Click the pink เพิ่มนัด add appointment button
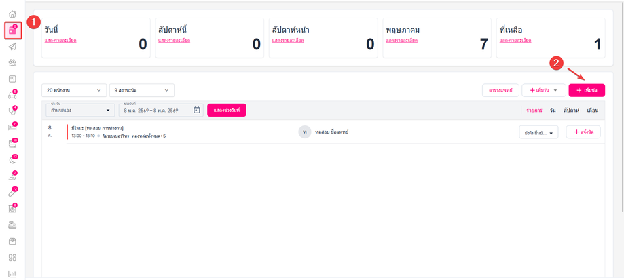Image resolution: width=624 pixels, height=280 pixels. point(587,90)
